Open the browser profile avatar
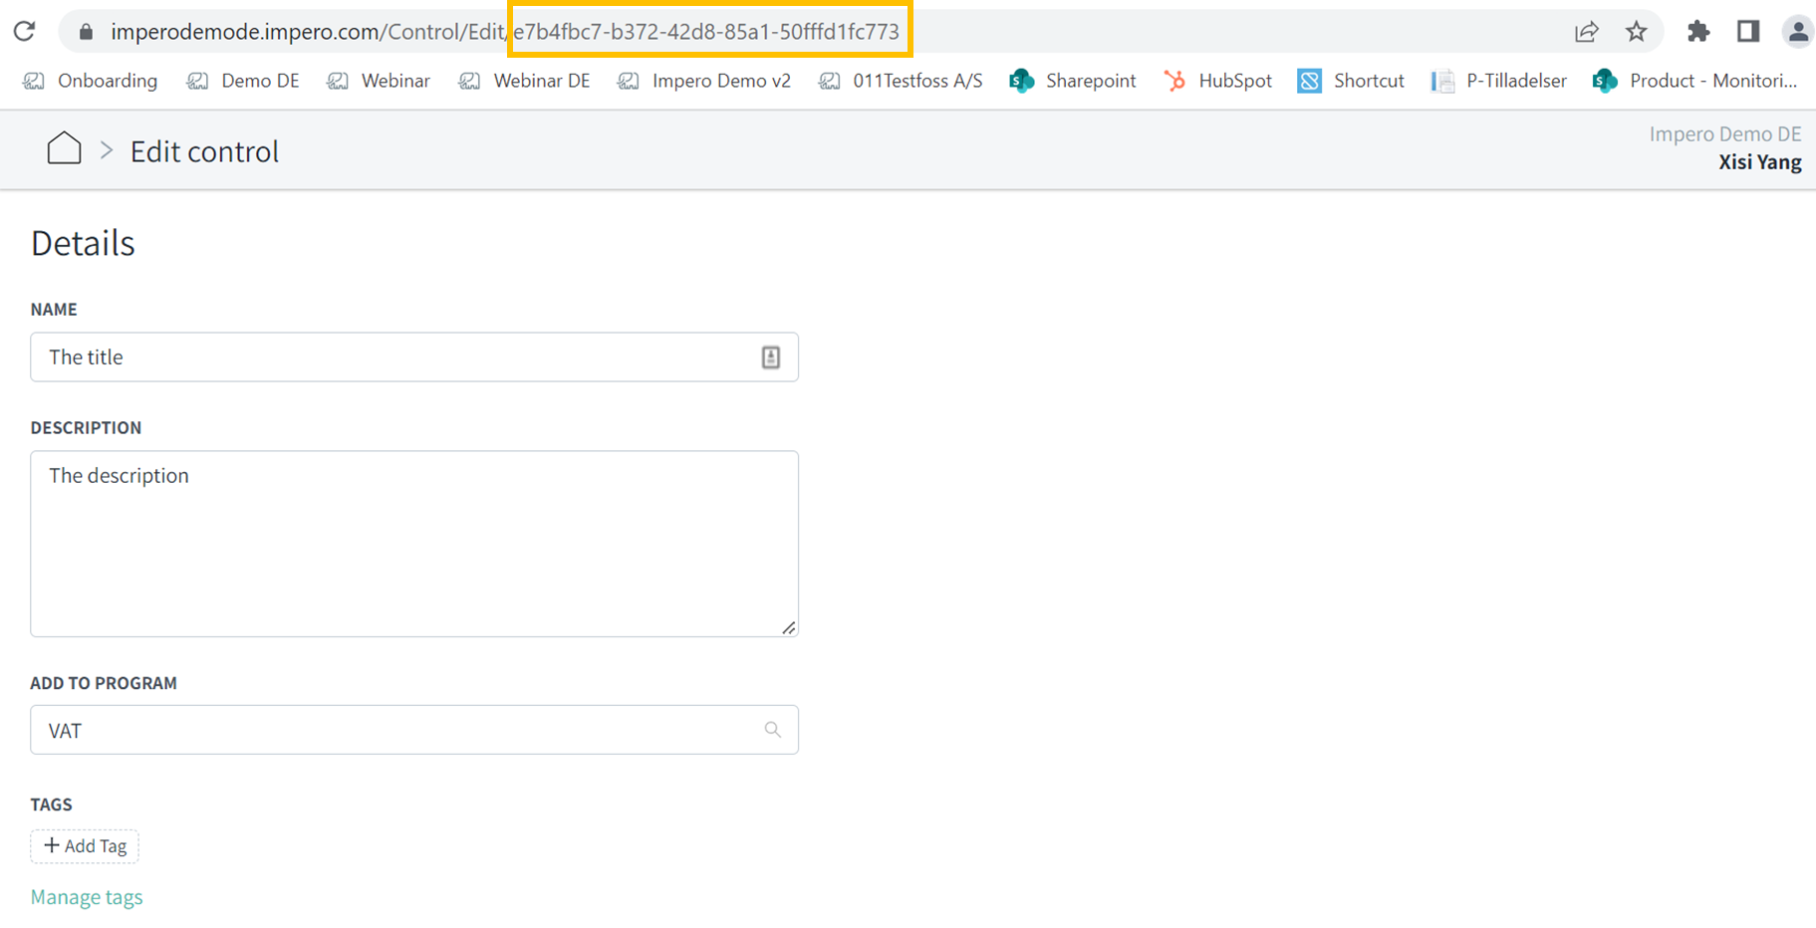The image size is (1816, 928). click(1798, 32)
